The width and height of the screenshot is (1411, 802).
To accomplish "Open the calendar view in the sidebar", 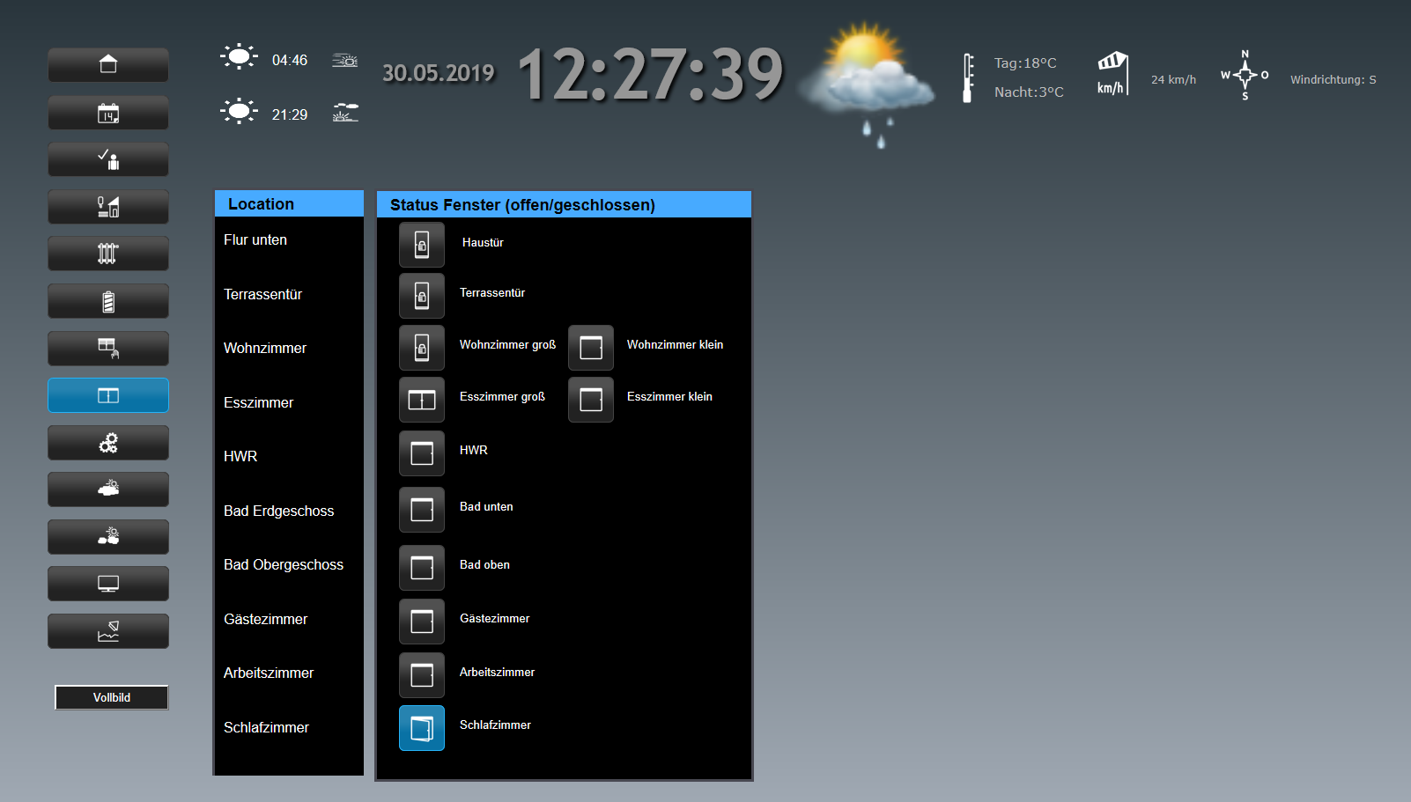I will [108, 113].
